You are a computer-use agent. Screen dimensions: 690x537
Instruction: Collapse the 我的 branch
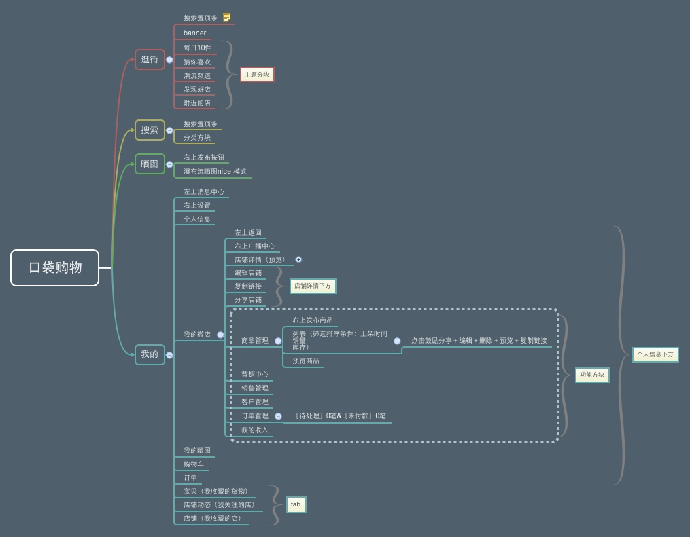click(169, 355)
